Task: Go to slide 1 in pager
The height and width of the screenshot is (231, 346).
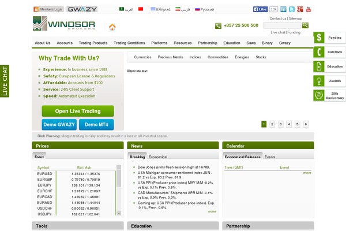Action: point(264,124)
